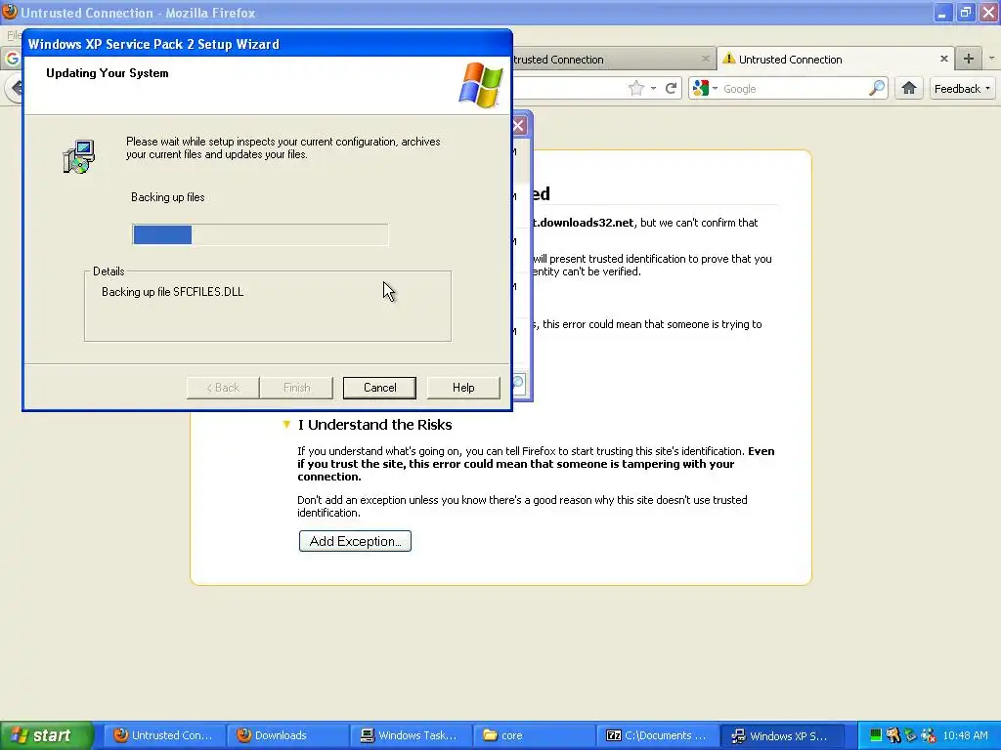The height and width of the screenshot is (750, 1001).
Task: Click the Windows flag logo in the wizard
Action: tap(481, 84)
